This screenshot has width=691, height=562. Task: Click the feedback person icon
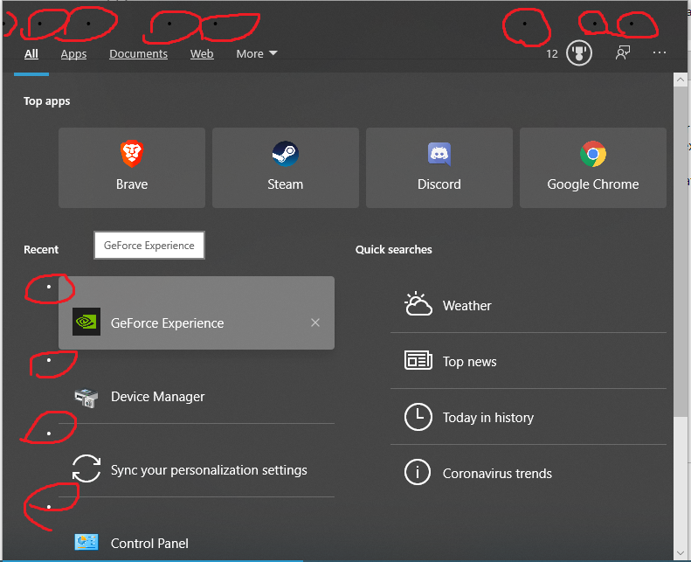[623, 53]
